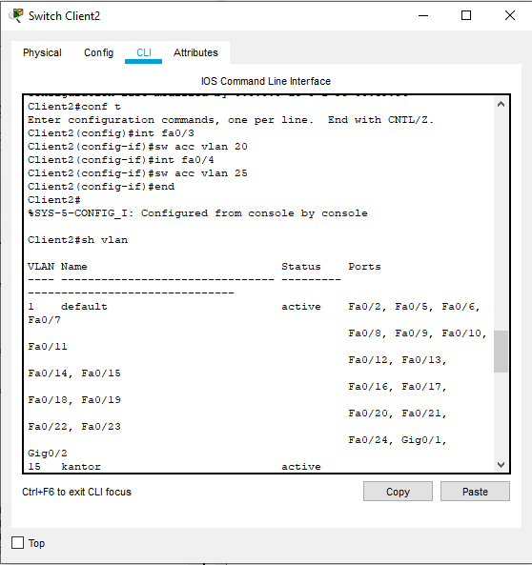Viewport: 532px width, 565px height.
Task: Open the Attributes tab
Action: [195, 52]
